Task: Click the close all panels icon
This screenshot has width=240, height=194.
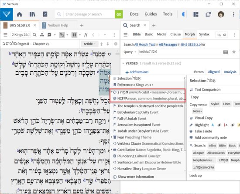Action: coord(208,14)
